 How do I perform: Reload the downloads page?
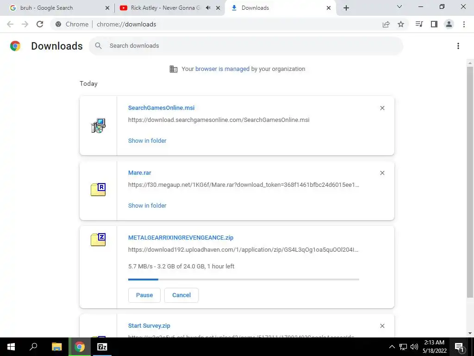pyautogui.click(x=40, y=24)
